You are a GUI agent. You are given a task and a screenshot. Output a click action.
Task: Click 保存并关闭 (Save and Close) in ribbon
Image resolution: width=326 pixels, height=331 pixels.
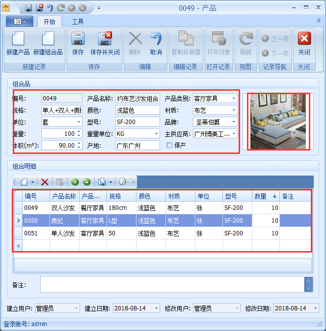coord(105,43)
